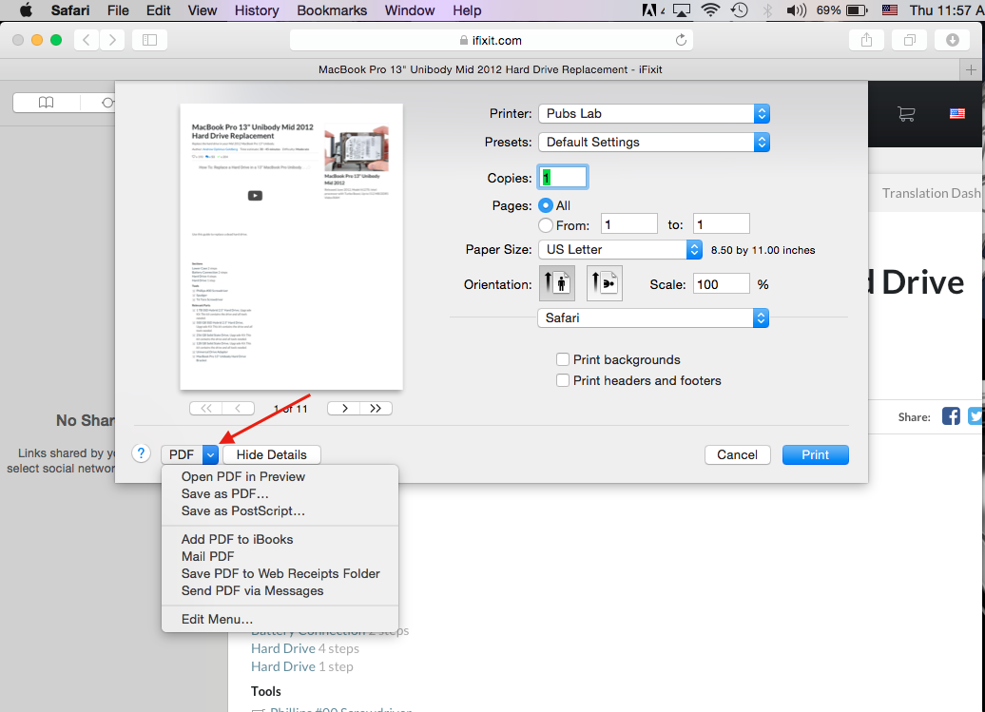Click the Translation Dash link
This screenshot has height=712, width=985.
click(x=931, y=193)
